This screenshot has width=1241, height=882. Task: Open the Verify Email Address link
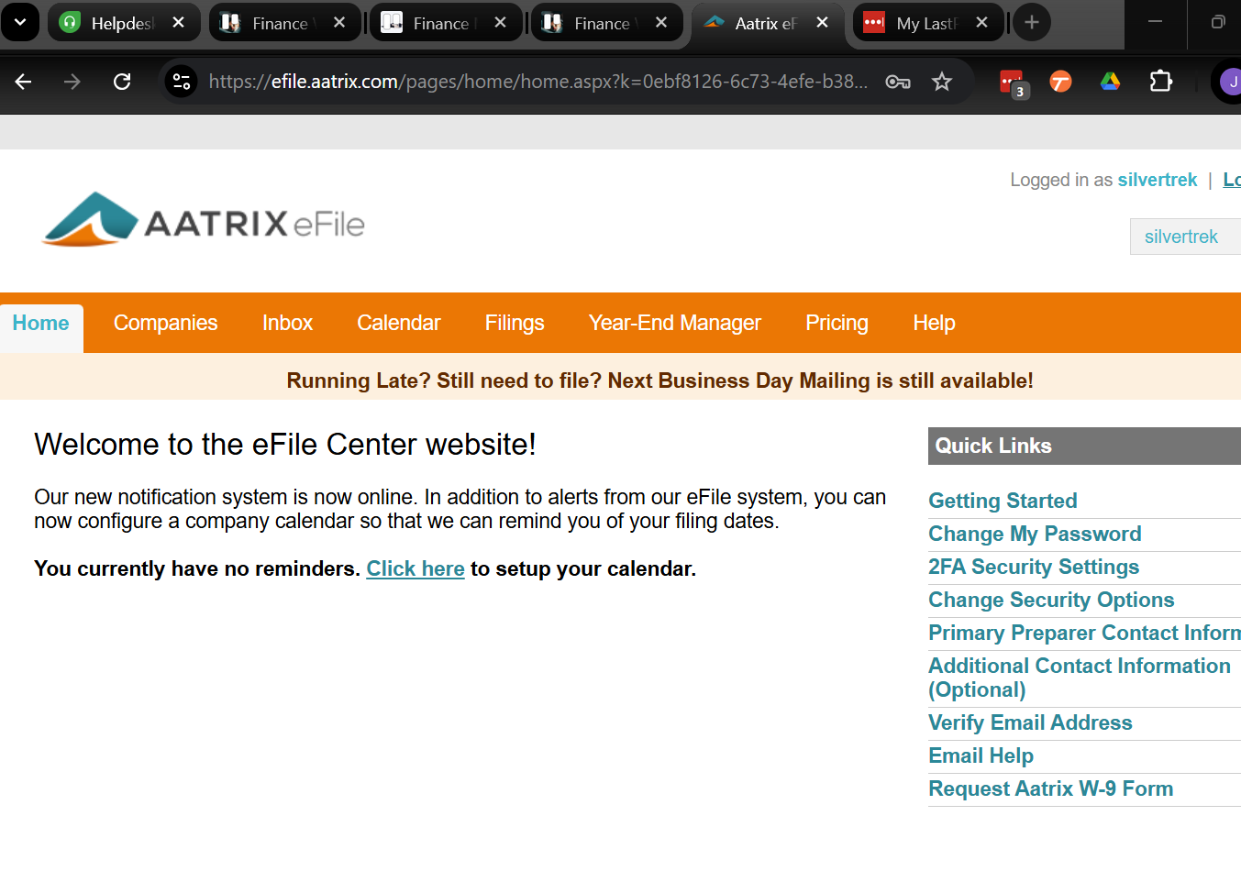(1030, 722)
